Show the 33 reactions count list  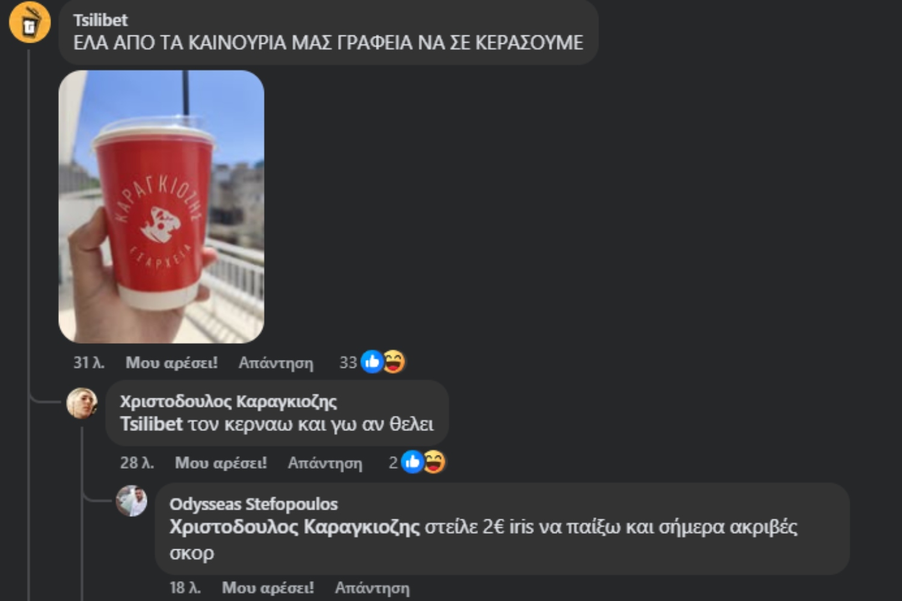(348, 362)
